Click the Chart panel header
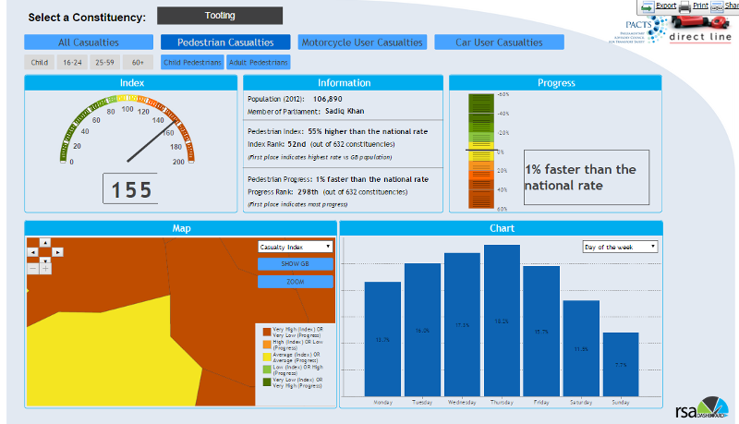 click(x=502, y=228)
